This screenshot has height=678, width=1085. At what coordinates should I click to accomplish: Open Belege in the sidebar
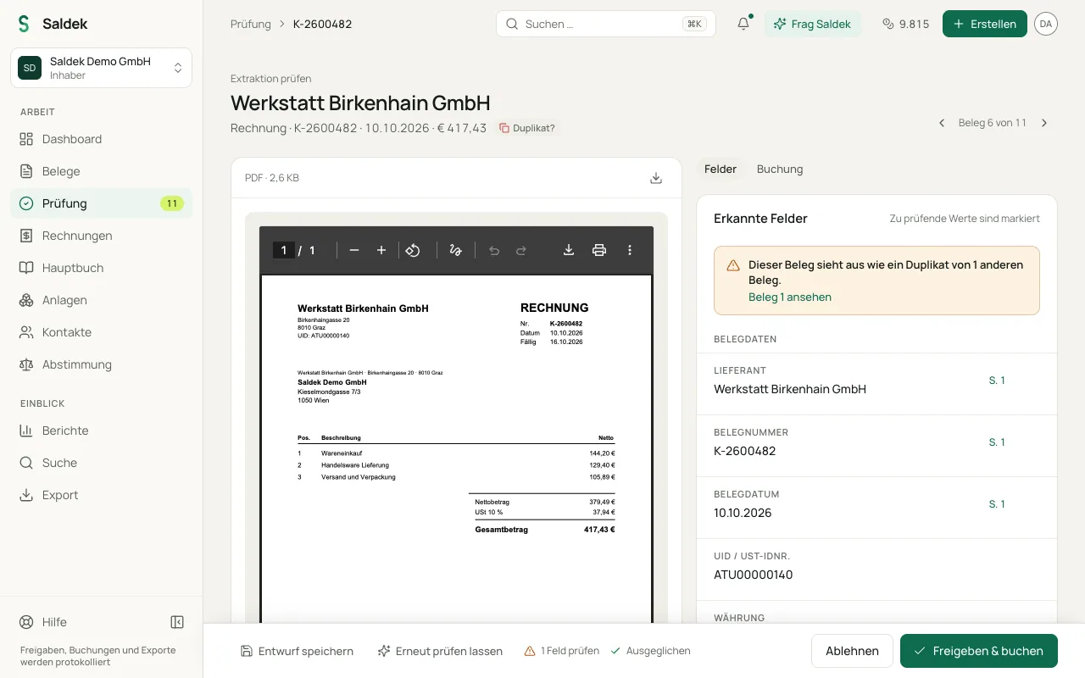click(x=101, y=171)
